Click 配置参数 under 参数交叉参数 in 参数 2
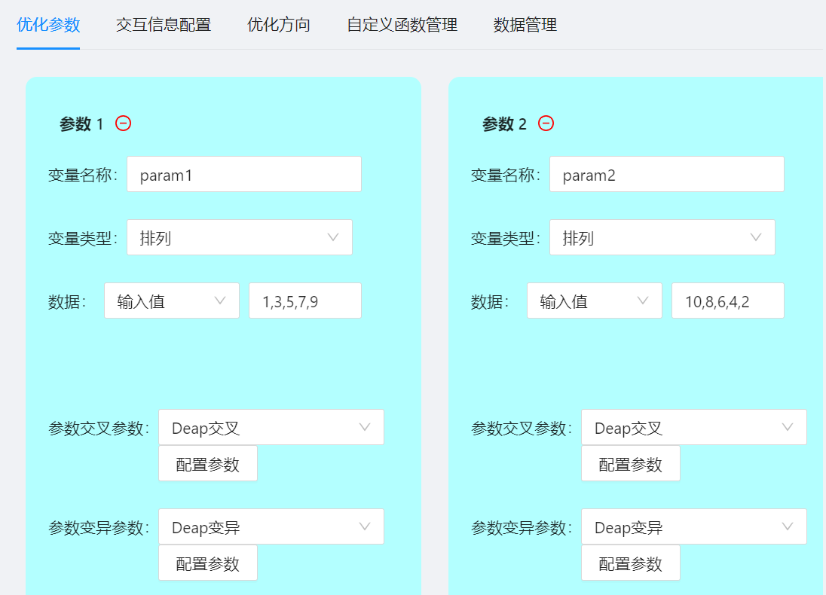Viewport: 826px width, 595px height. pos(631,464)
